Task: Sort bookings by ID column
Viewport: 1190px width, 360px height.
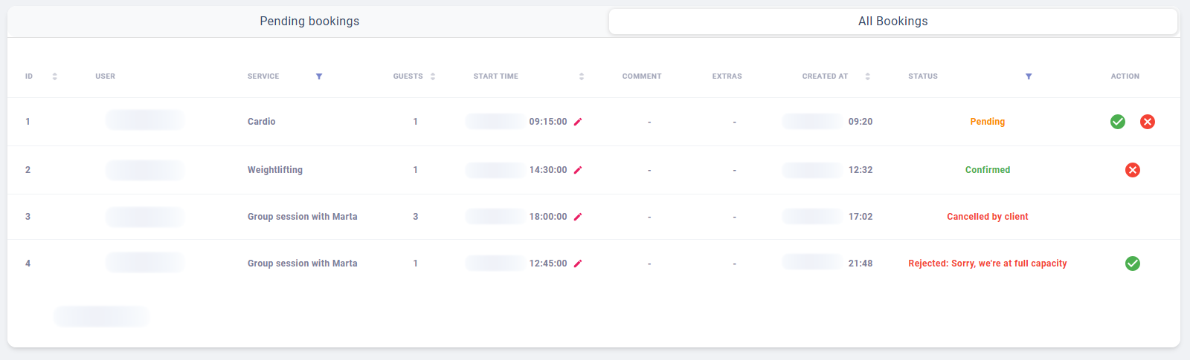Action: pyautogui.click(x=54, y=76)
